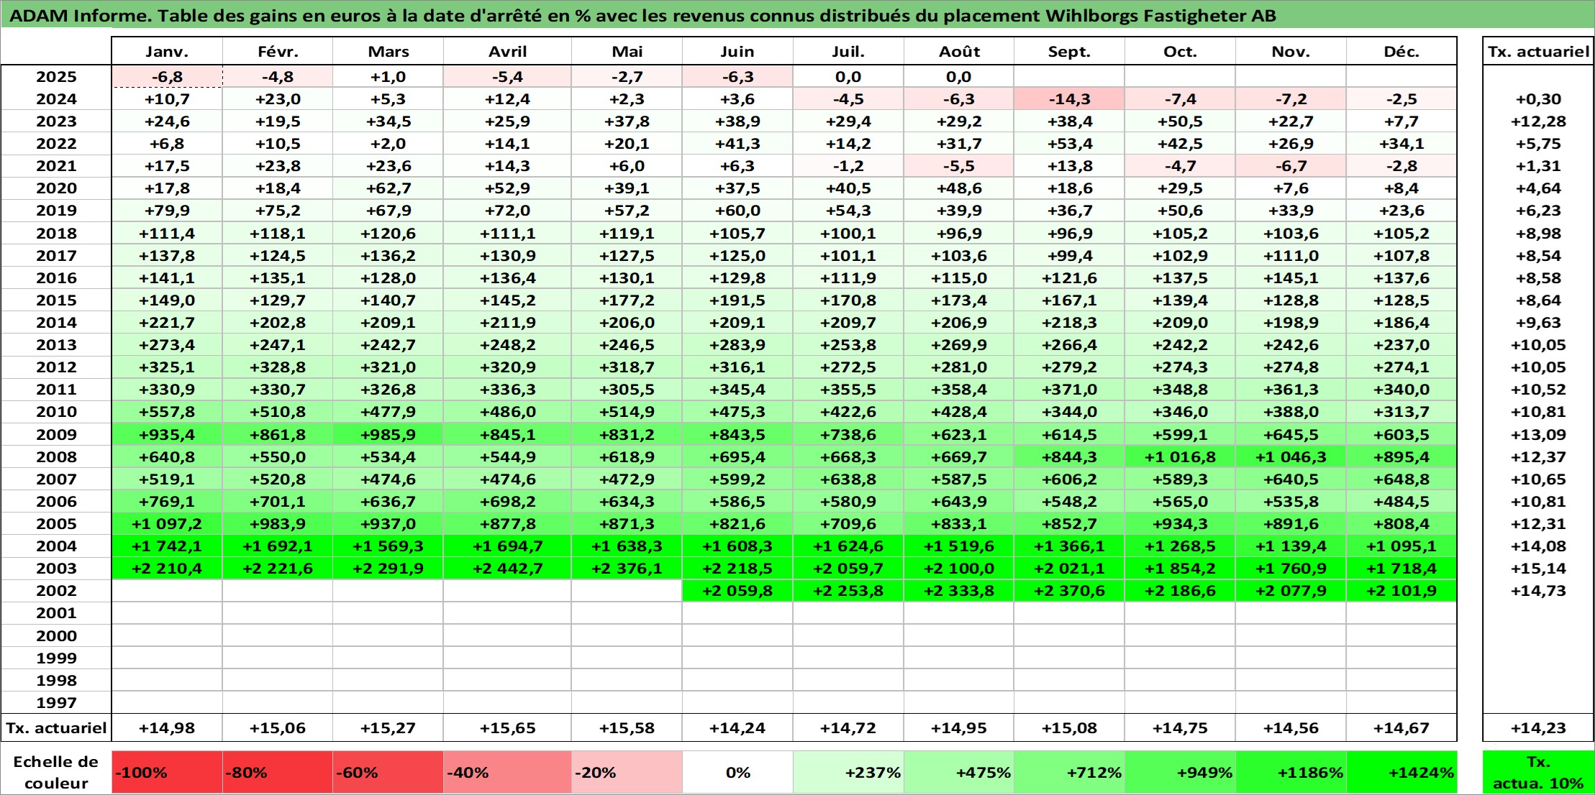
Task: Select the 2025 row label
Action: [x=56, y=77]
